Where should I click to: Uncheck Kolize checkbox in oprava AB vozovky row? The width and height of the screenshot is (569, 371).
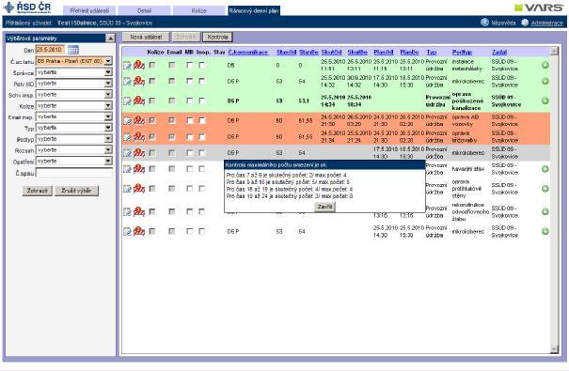(152, 120)
